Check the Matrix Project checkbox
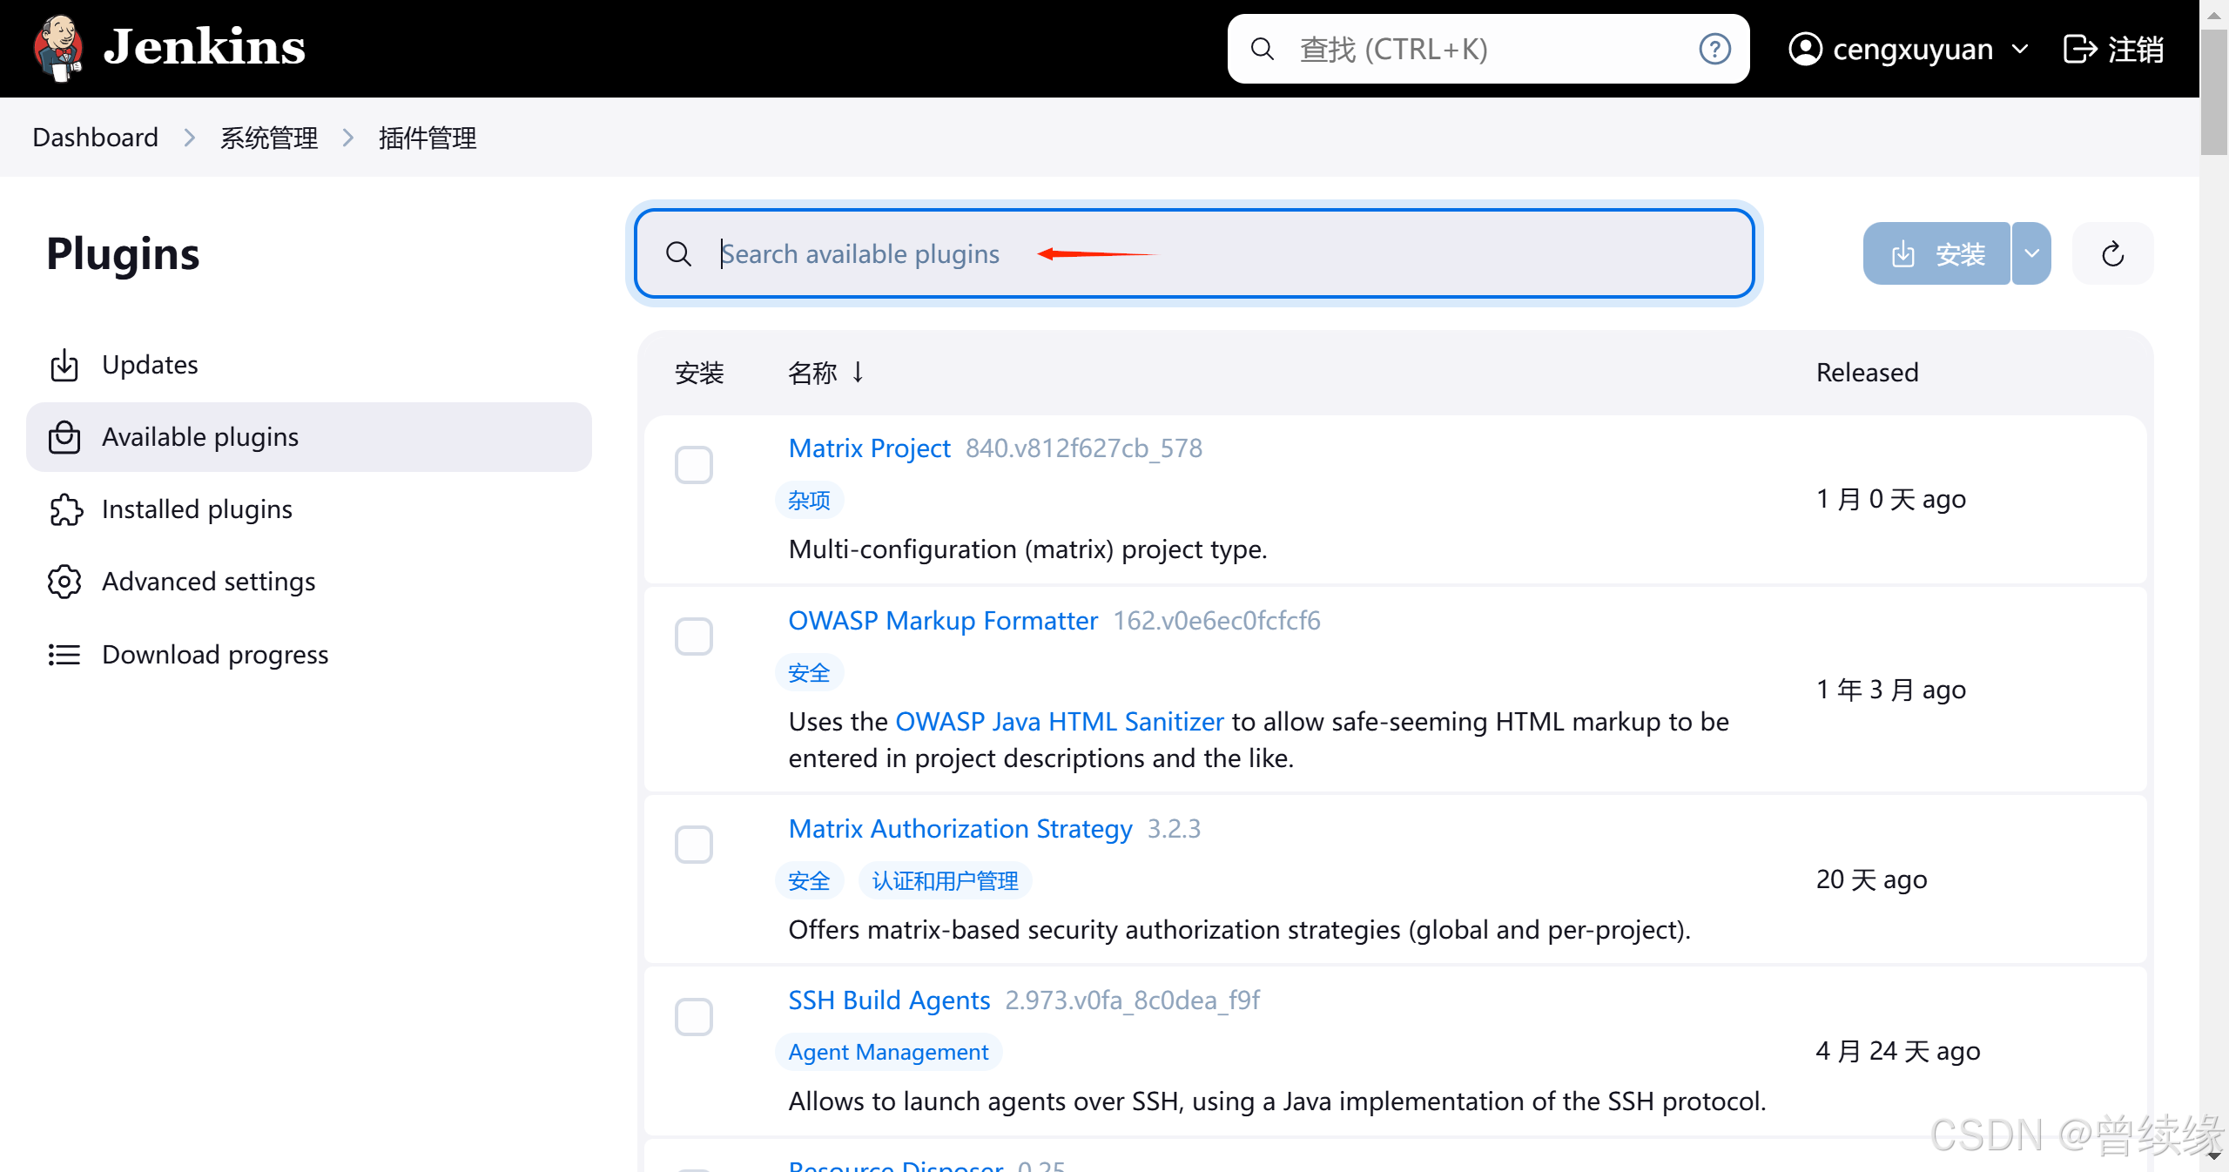Screen dimensions: 2229x1172 pos(694,464)
